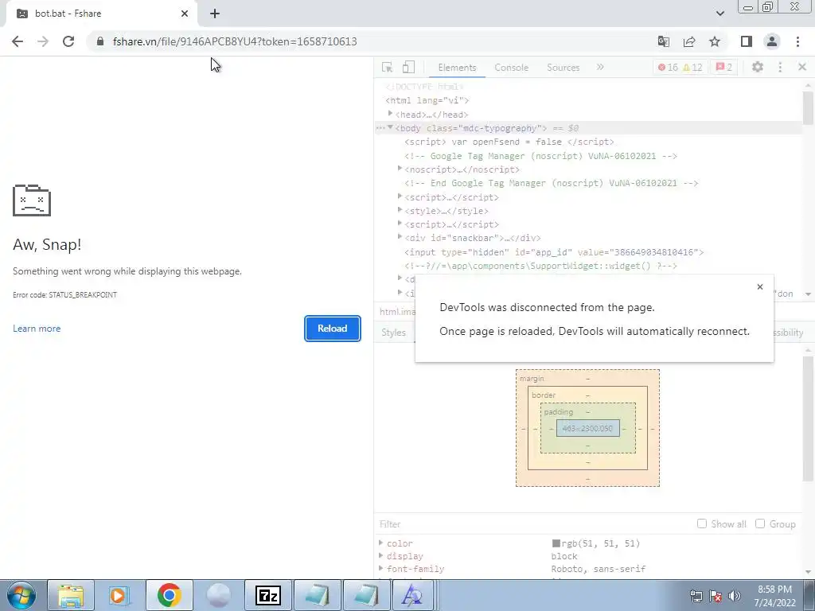Open Windows Explorer from the taskbar
815x611 pixels.
pyautogui.click(x=71, y=595)
